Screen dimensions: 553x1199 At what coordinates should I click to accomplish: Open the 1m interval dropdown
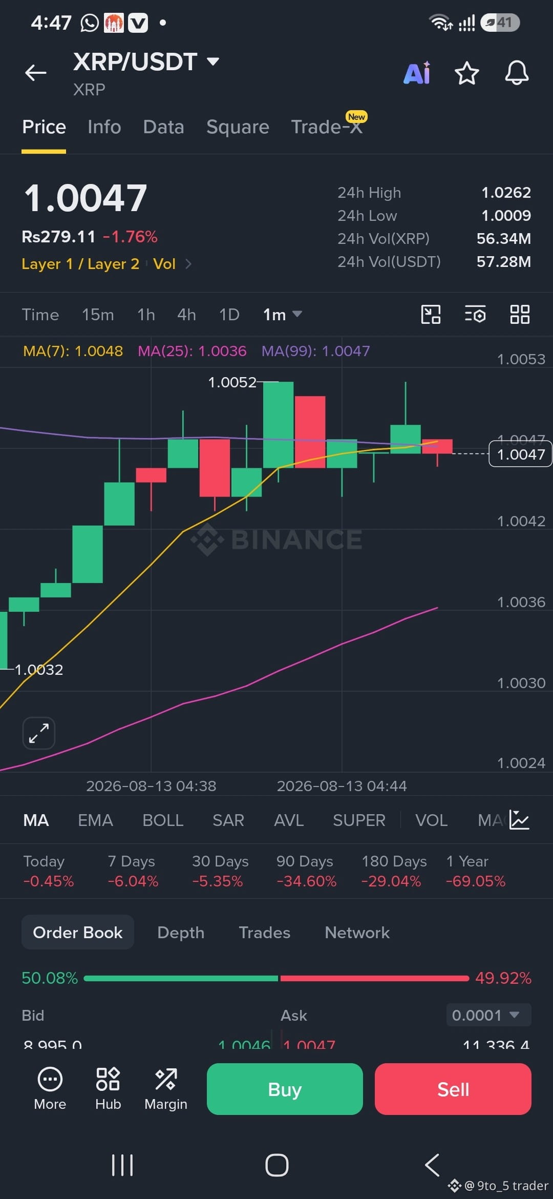pos(283,314)
